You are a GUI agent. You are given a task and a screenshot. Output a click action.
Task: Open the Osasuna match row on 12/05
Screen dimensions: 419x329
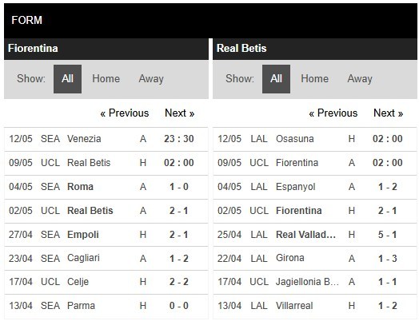click(x=315, y=139)
